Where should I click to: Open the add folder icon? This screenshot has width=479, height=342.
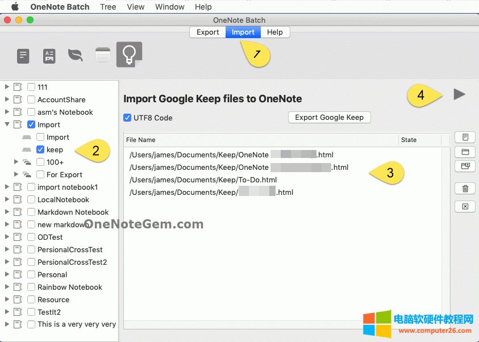pyautogui.click(x=465, y=152)
